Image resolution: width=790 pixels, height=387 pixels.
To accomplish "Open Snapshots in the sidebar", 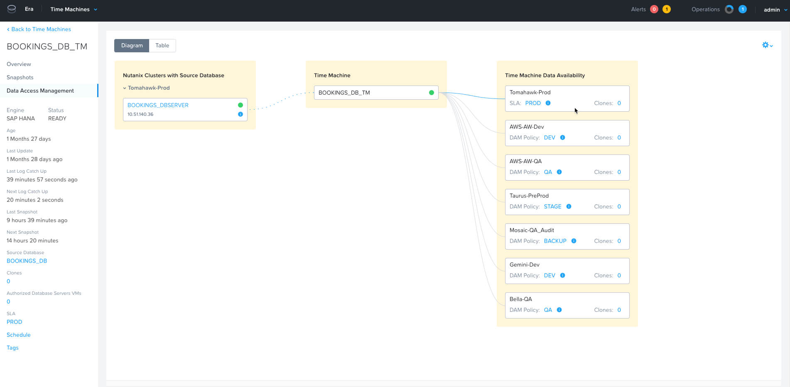I will pos(20,77).
